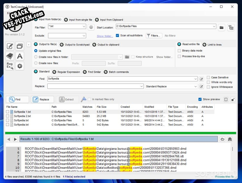Open Filters... button
Image resolution: width=242 pixels, height=183 pixels.
coord(154,35)
